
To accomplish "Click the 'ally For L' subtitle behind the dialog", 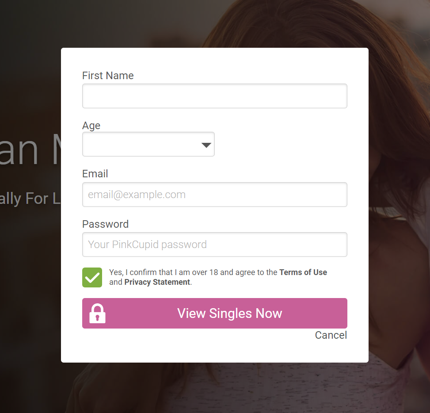I will coord(30,199).
